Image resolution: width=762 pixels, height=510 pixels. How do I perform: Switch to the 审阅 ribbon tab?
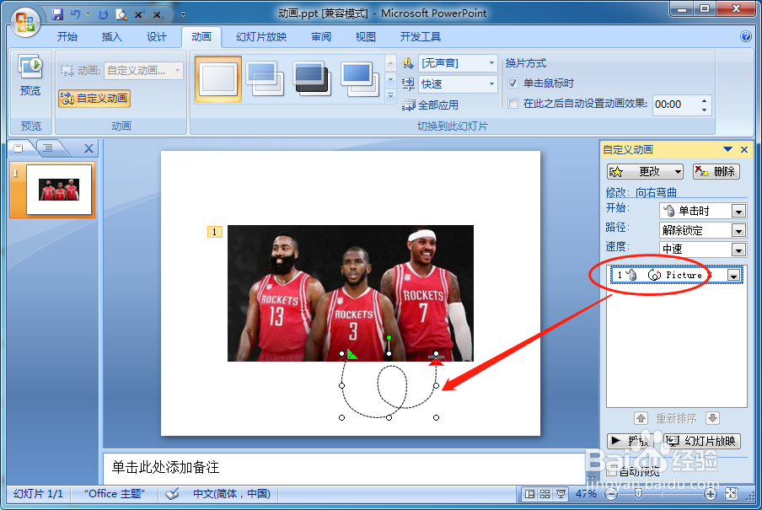point(321,37)
